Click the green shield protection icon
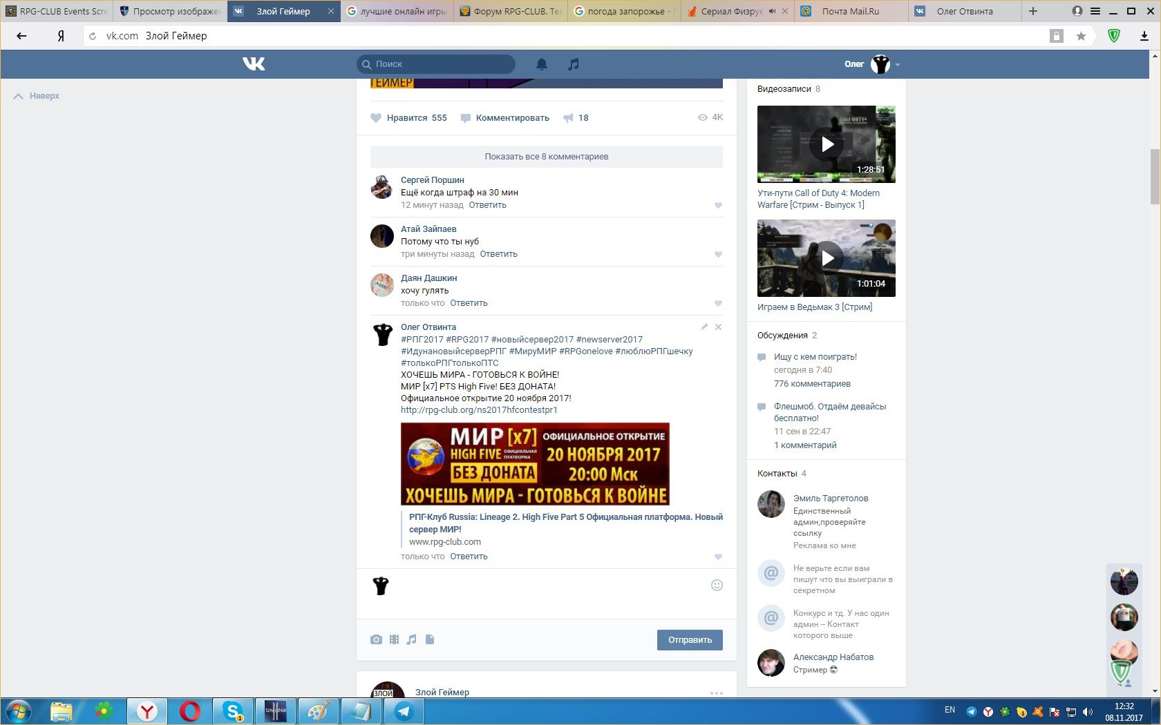The image size is (1161, 725). pyautogui.click(x=1114, y=36)
